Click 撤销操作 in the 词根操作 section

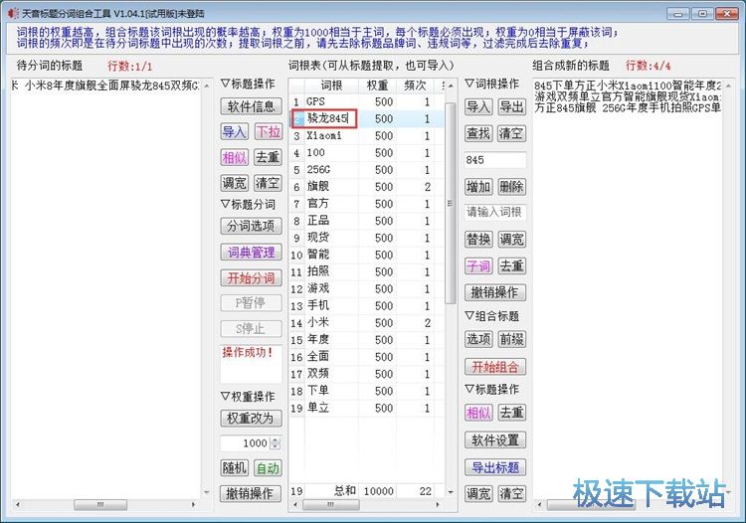tap(494, 292)
